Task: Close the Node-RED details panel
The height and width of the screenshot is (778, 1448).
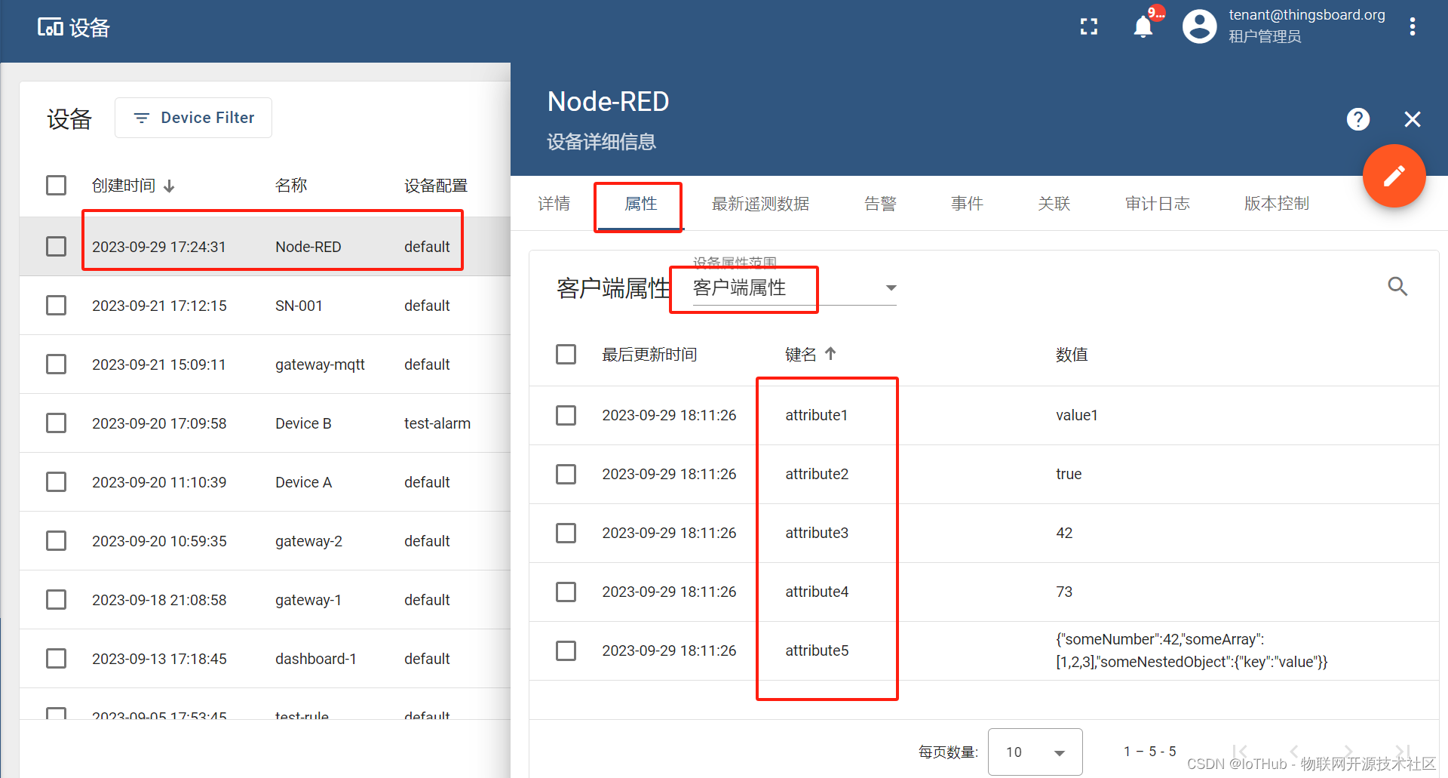Action: tap(1412, 118)
